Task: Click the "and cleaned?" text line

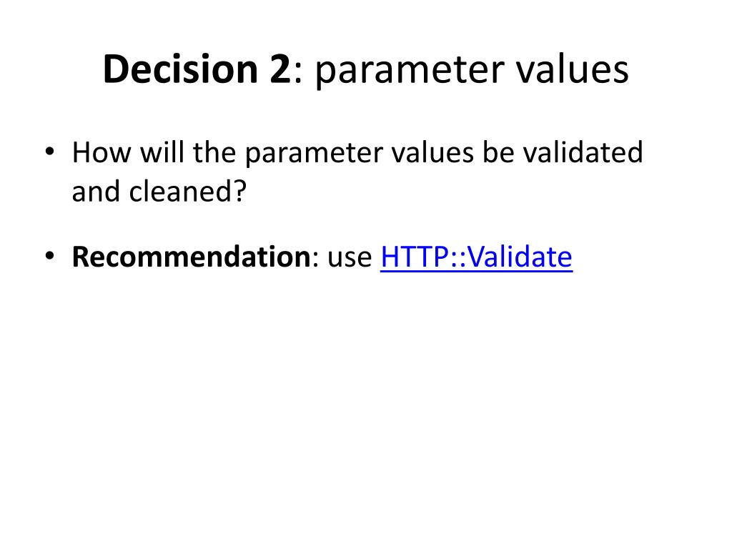Action: click(159, 192)
